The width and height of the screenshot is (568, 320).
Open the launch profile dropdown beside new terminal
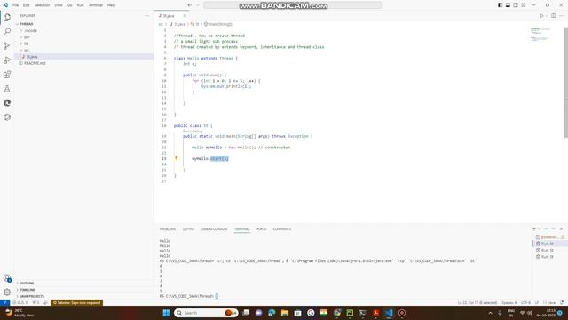[x=540, y=229]
